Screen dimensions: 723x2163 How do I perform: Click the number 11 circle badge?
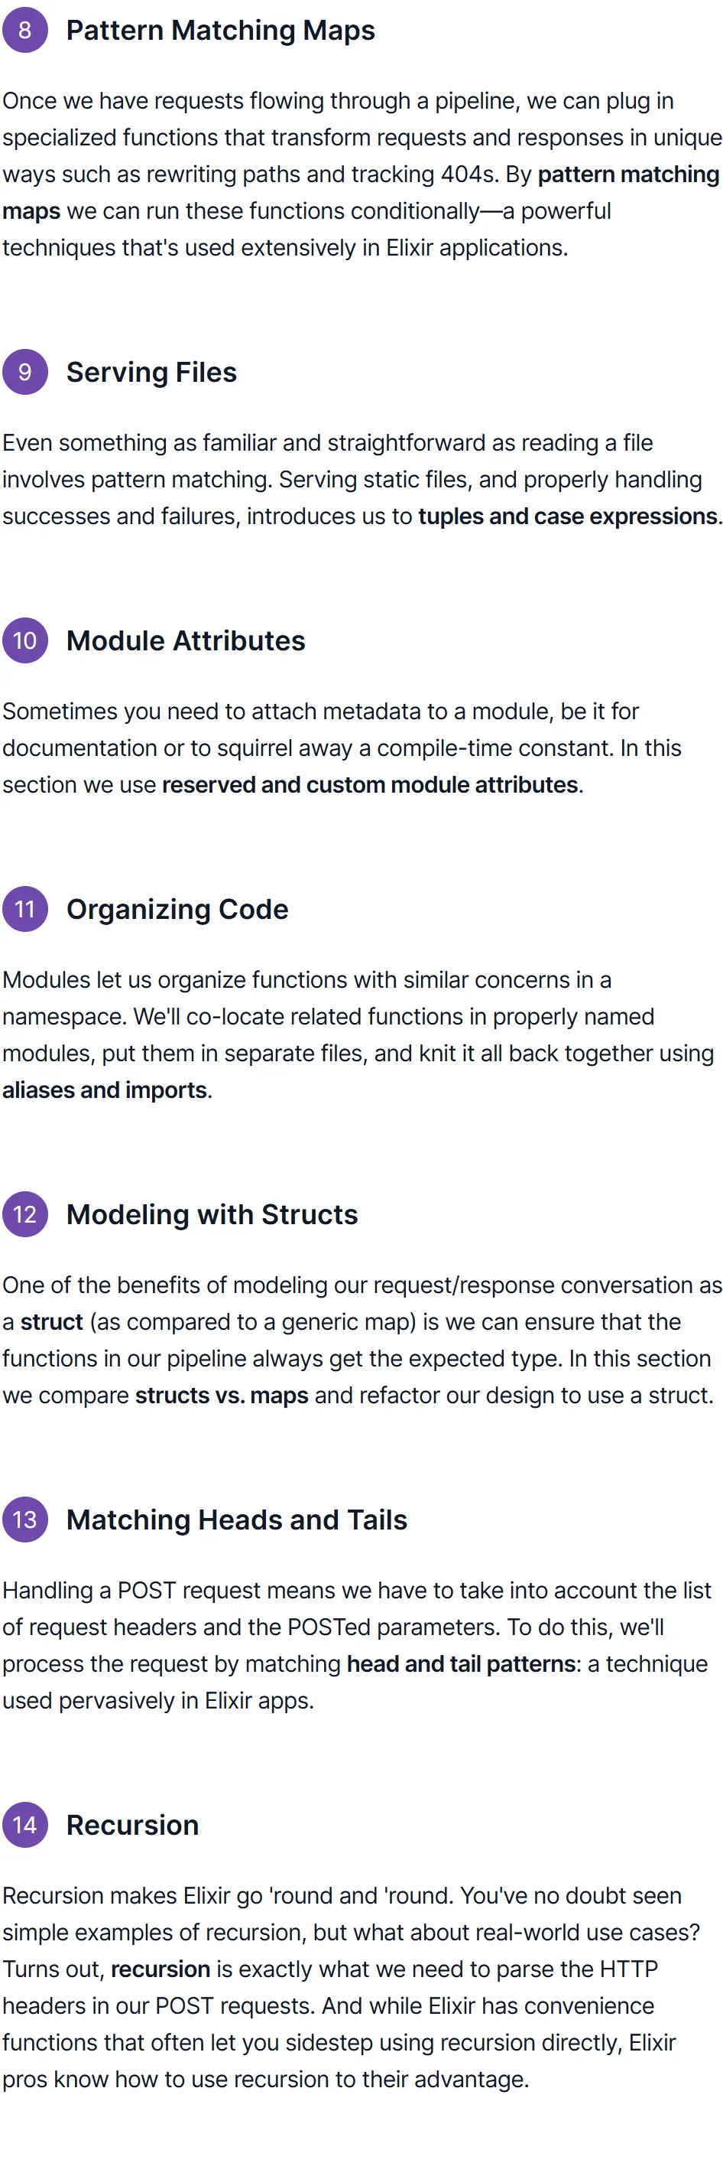click(25, 910)
